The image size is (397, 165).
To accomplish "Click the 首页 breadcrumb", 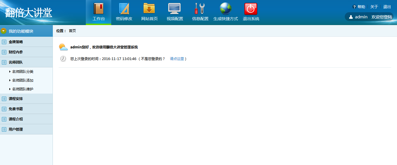I will (x=72, y=31).
